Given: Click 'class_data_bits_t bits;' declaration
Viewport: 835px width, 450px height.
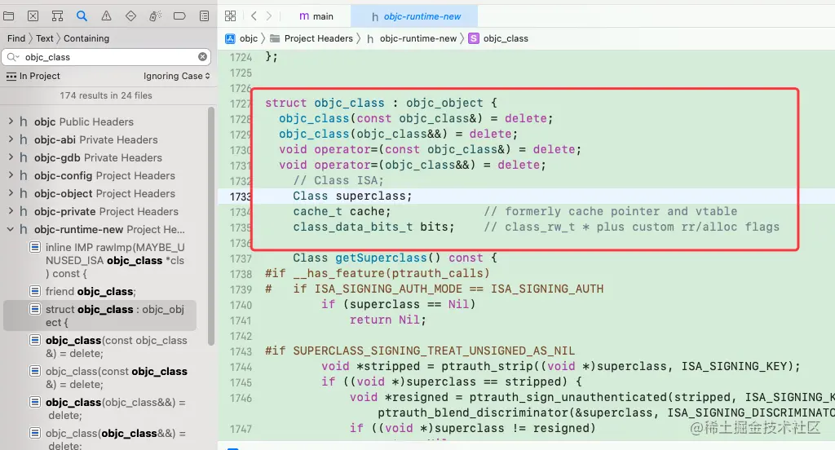Looking at the screenshot, I should pos(373,227).
